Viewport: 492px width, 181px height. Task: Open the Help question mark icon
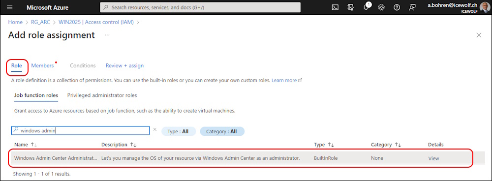click(397, 7)
